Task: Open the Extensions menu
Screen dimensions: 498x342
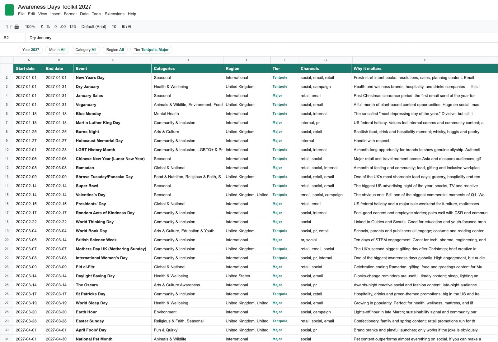Action: coord(114,14)
